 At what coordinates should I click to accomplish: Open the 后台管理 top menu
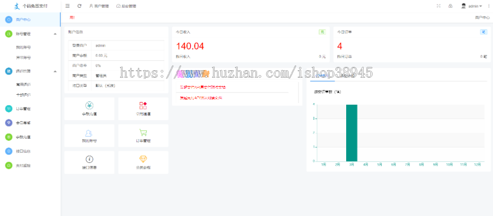pos(126,6)
